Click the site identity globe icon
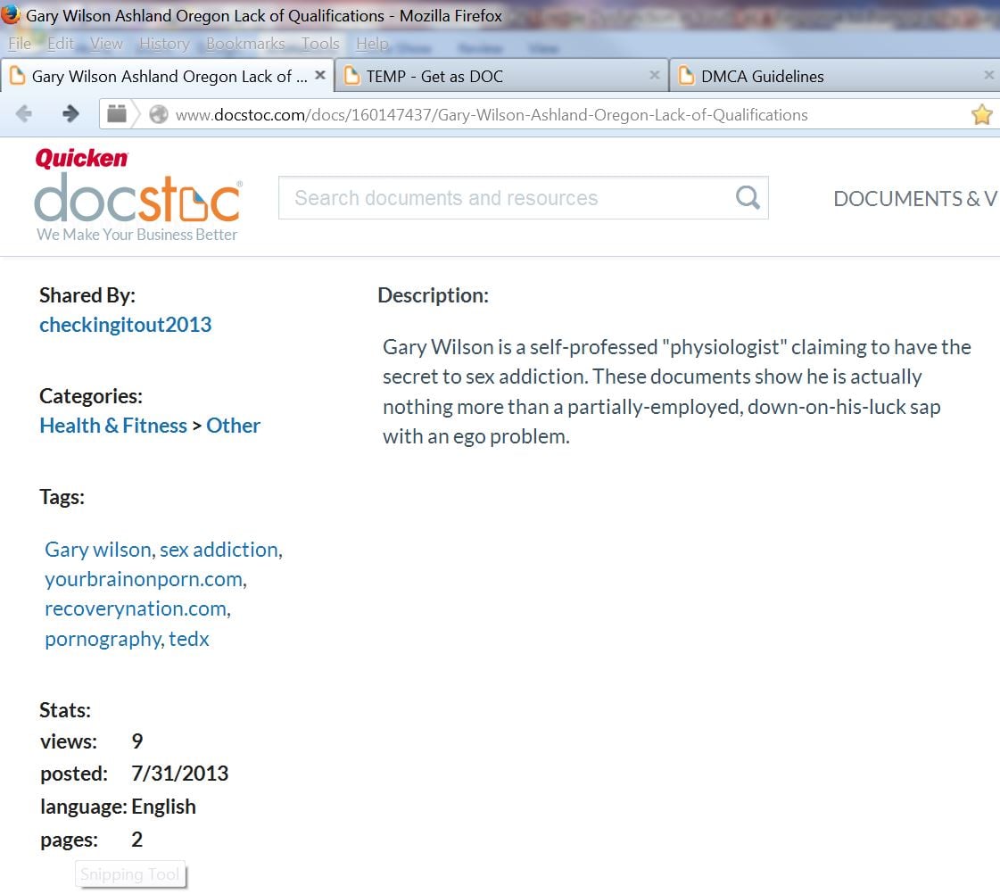 tap(159, 114)
